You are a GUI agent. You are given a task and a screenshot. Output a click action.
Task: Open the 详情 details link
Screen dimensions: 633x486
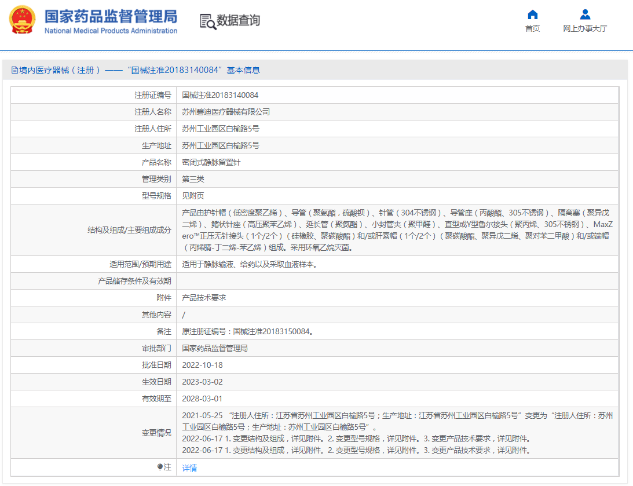pyautogui.click(x=189, y=468)
